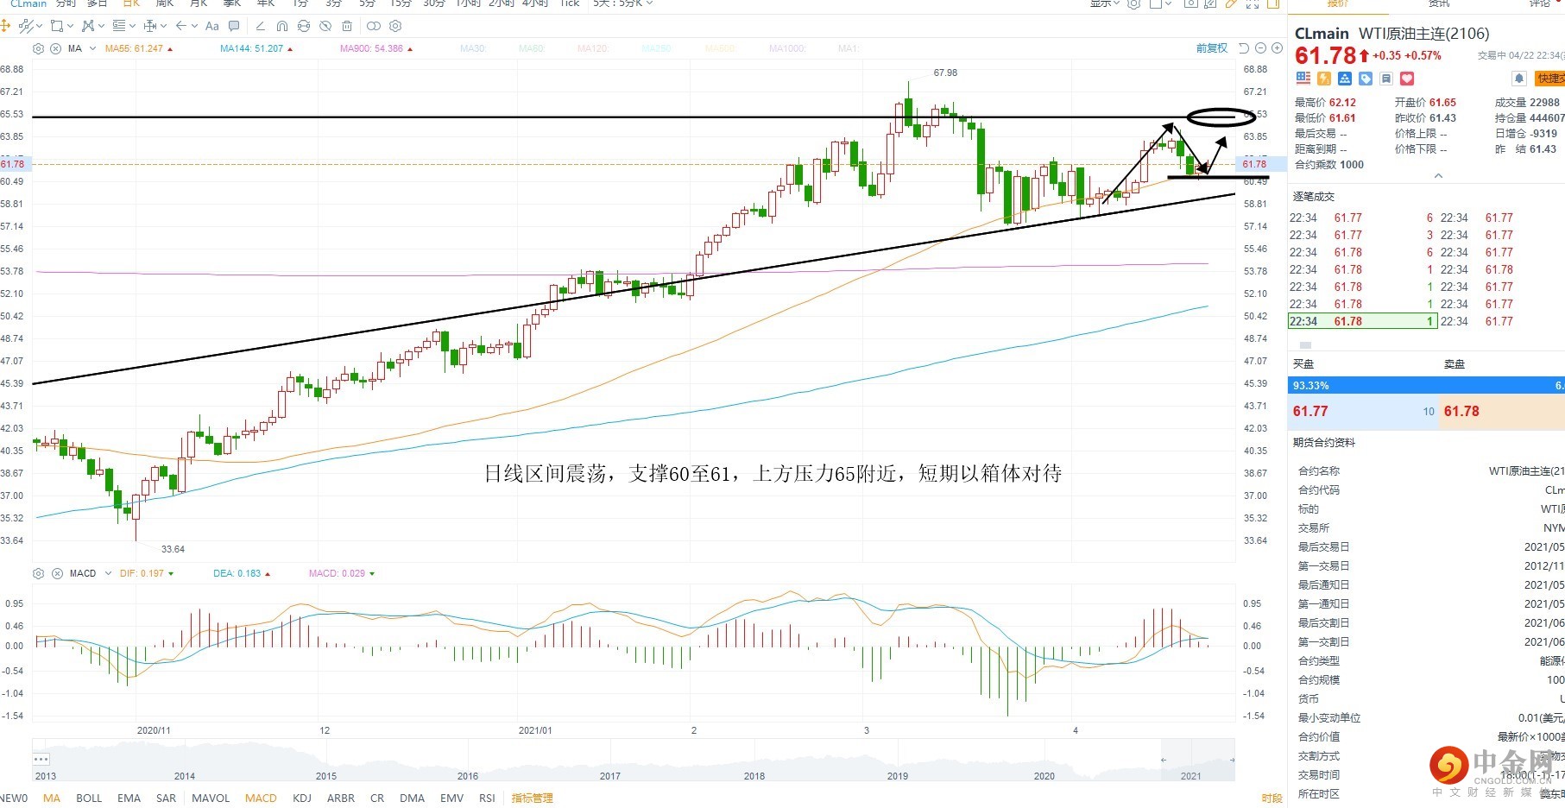Enable the faded MA60 line

click(532, 48)
